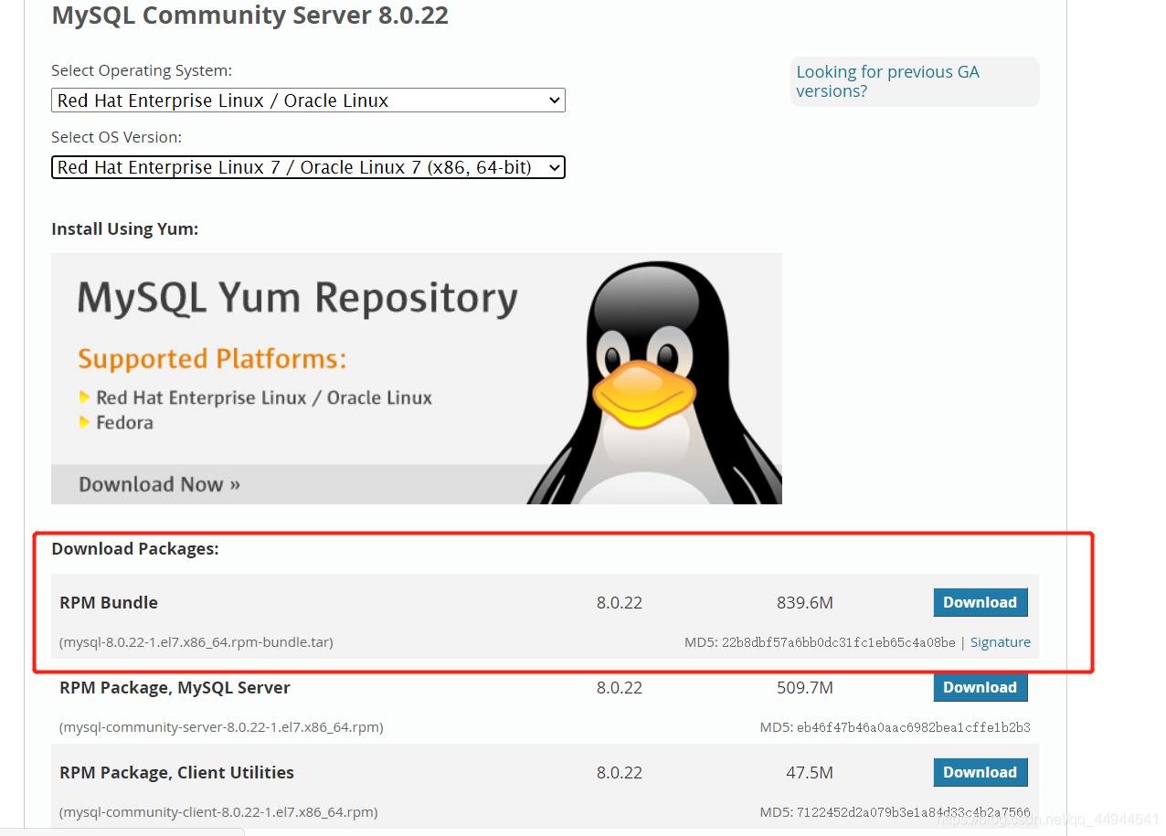Click the 47.5M size value
The height and width of the screenshot is (836, 1166).
coord(810,773)
